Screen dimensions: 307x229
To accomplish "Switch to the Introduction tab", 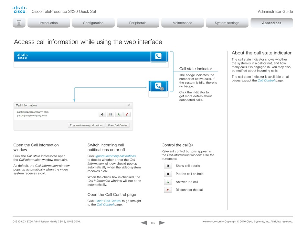I will (48, 23).
